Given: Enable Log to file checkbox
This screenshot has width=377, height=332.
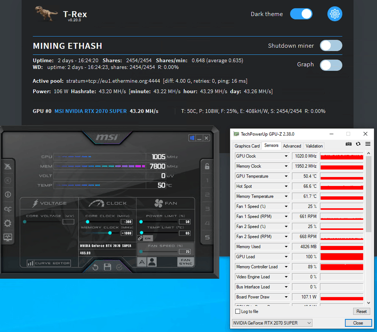Looking at the screenshot, I should (238, 311).
